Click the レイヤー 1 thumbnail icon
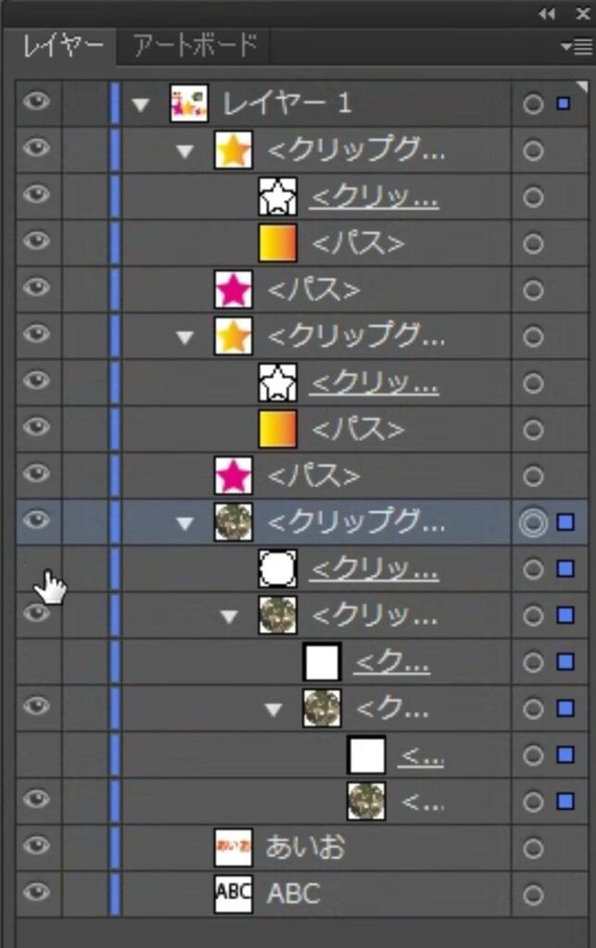This screenshot has height=948, width=596. click(189, 104)
